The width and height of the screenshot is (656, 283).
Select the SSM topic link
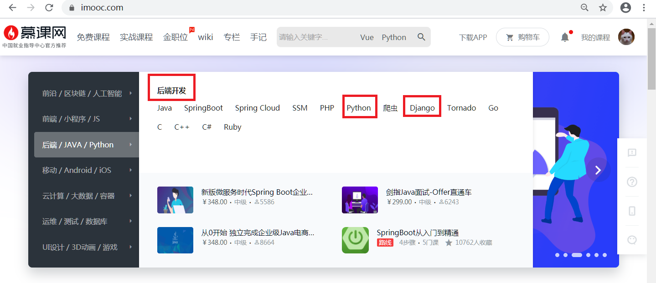click(300, 108)
